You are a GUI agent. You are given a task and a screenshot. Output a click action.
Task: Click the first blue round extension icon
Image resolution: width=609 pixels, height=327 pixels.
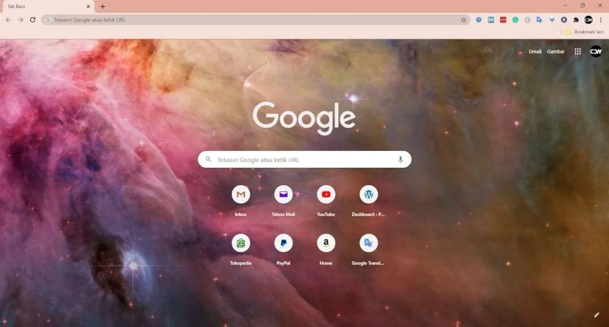(479, 20)
